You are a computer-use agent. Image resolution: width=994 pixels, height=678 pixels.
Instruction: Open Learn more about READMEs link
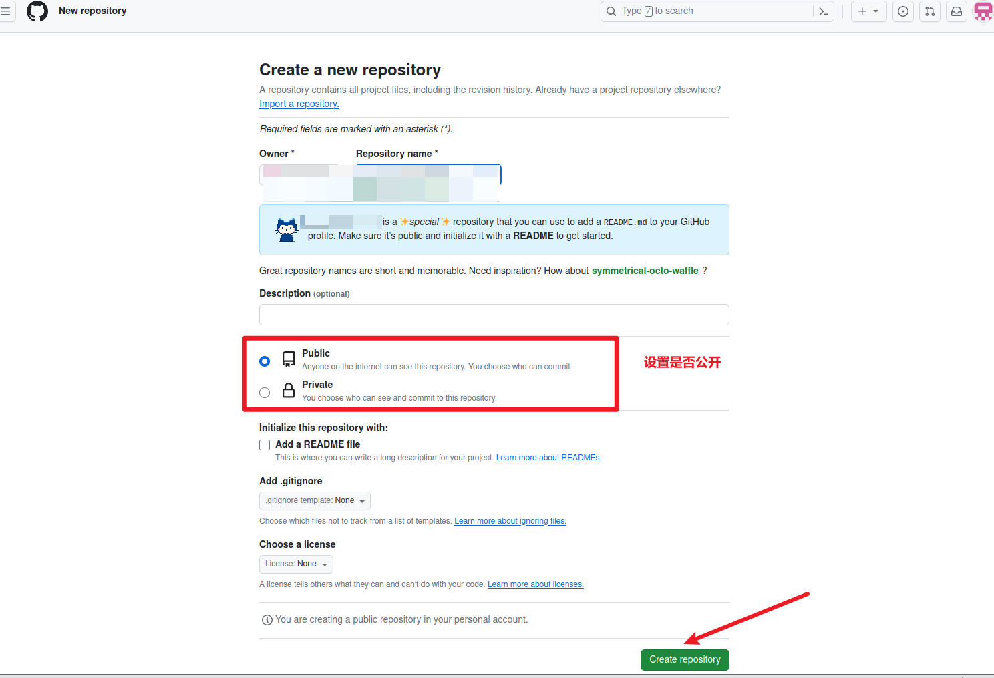click(x=548, y=458)
